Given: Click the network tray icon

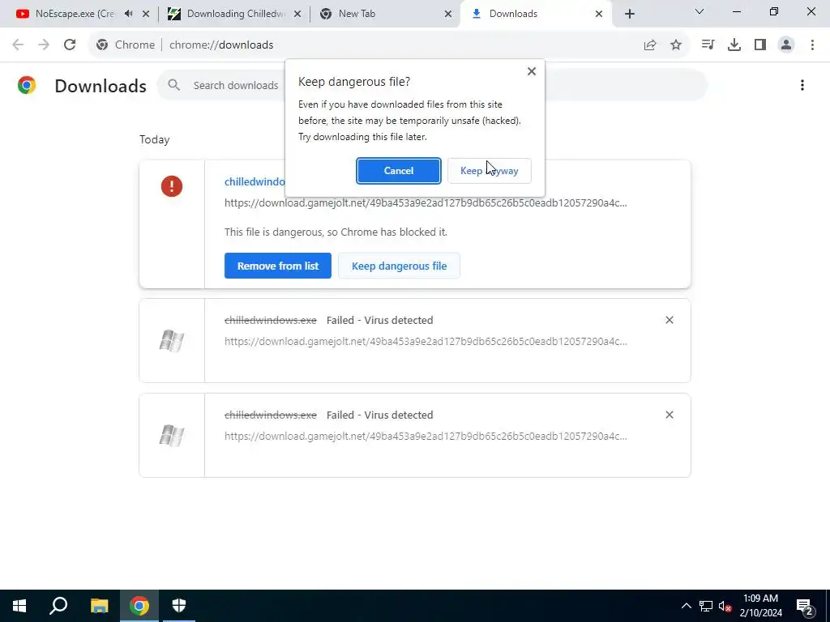Looking at the screenshot, I should pos(706,606).
